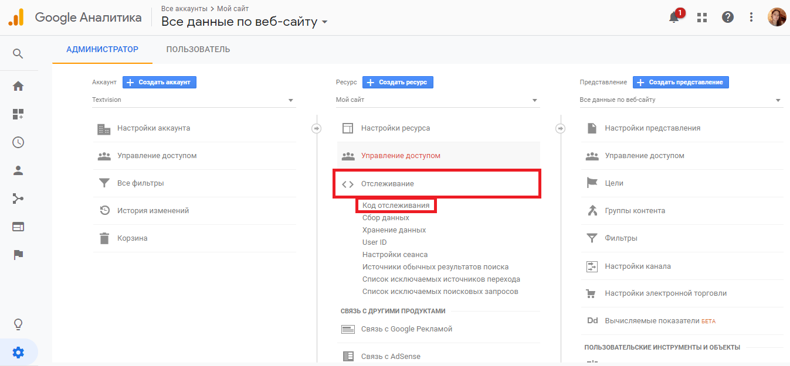The height and width of the screenshot is (366, 790).
Task: Open Real-time clock icon in sidebar
Action: coord(18,142)
